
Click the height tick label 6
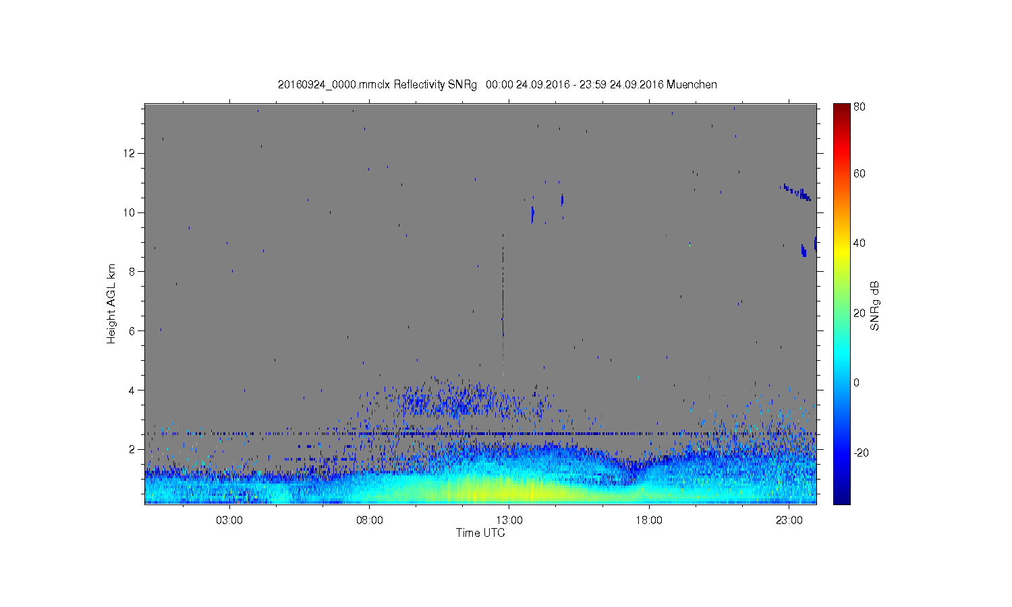(133, 330)
